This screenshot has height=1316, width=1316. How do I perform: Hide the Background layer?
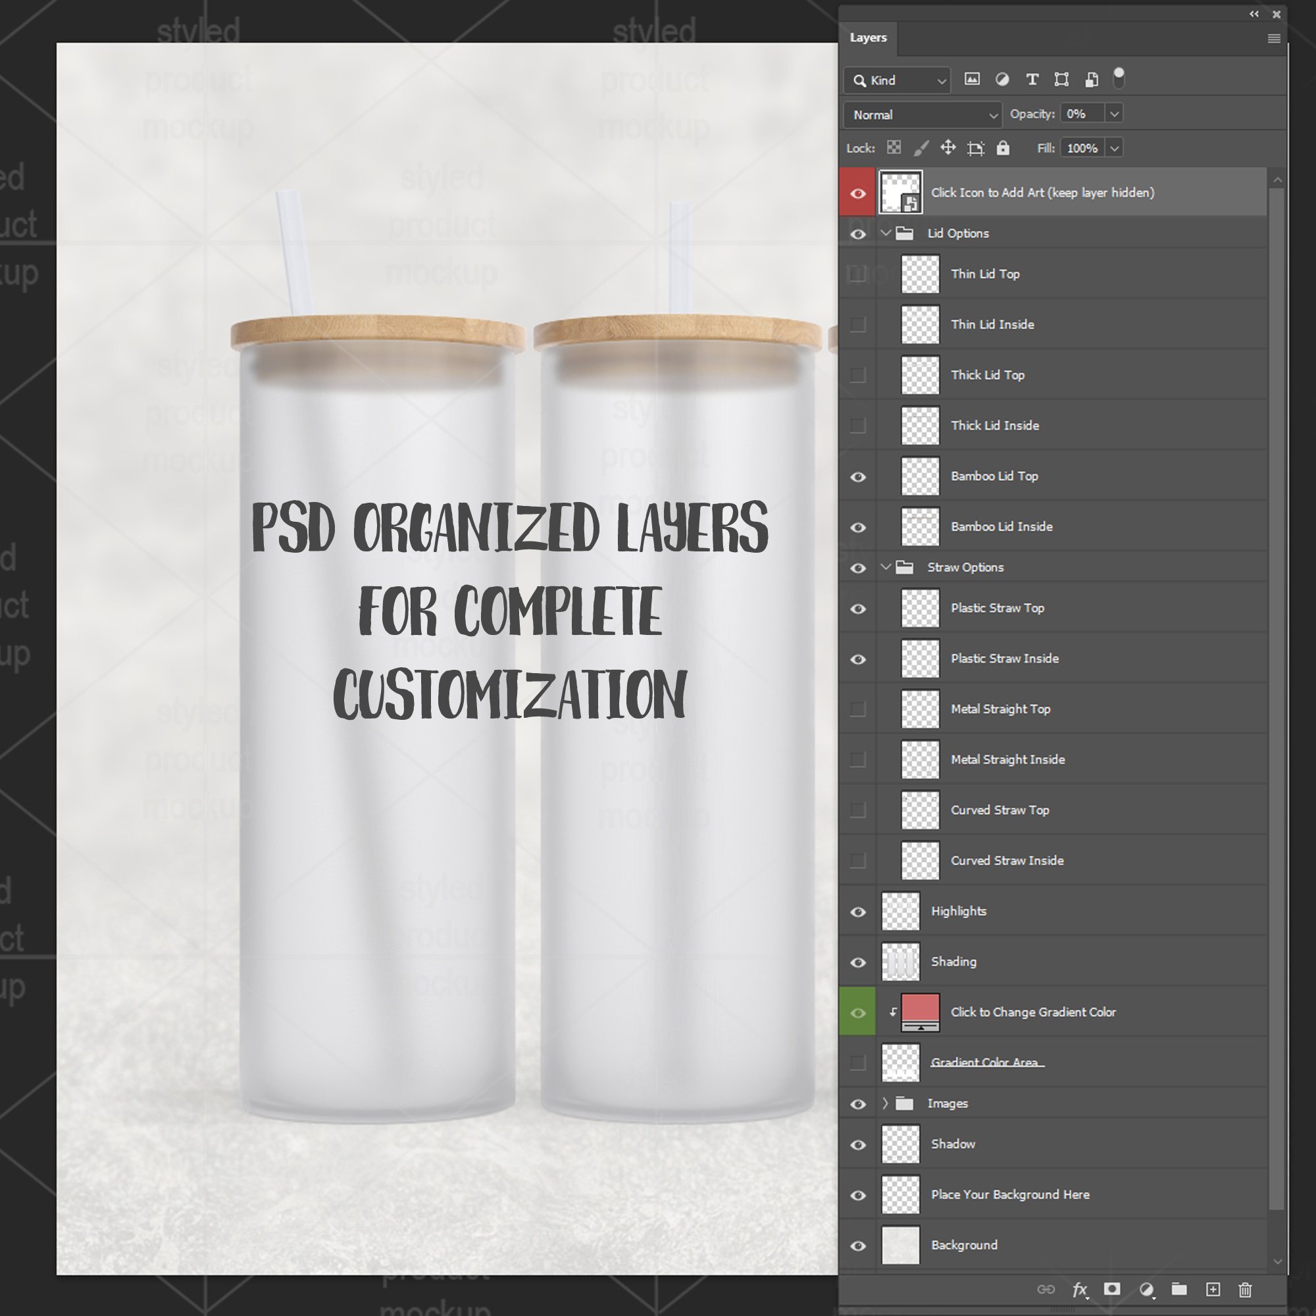(858, 1246)
